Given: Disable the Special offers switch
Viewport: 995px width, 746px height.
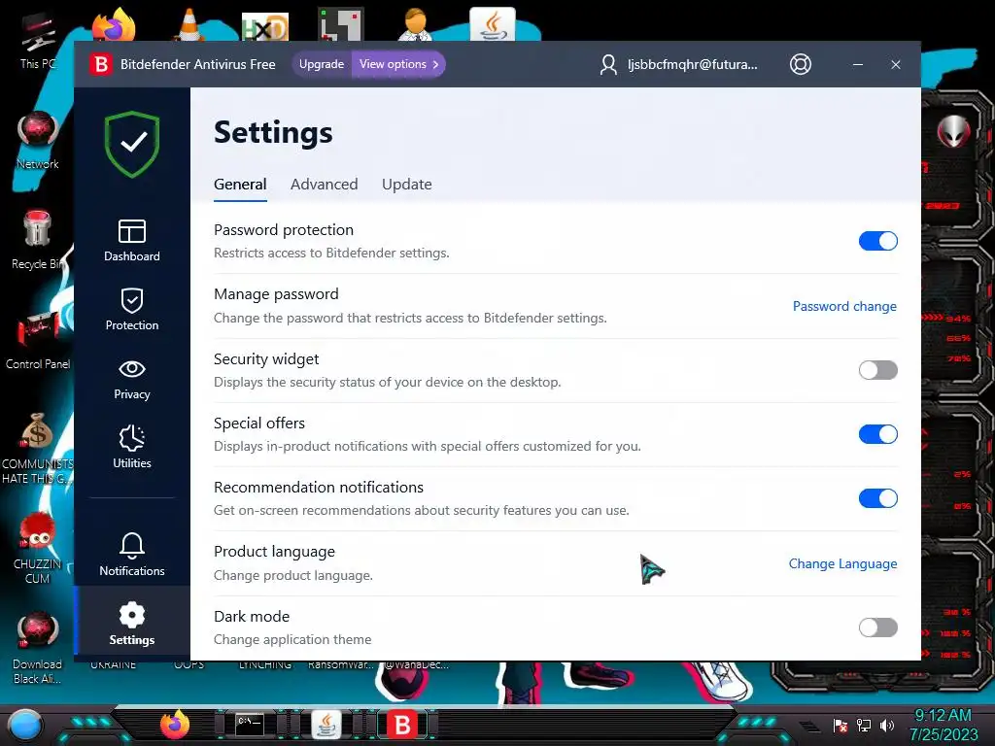Looking at the screenshot, I should 877,434.
